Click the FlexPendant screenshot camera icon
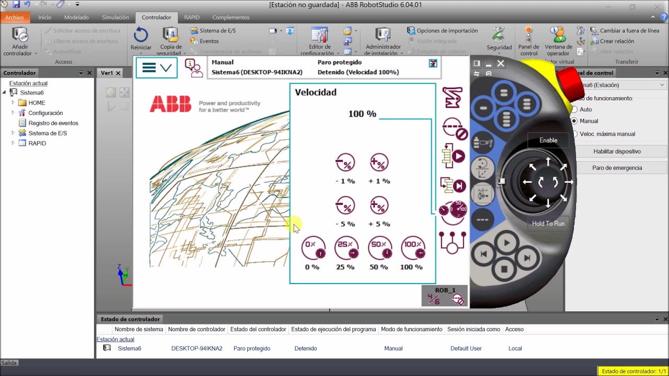This screenshot has height=376, width=669. 489,74
